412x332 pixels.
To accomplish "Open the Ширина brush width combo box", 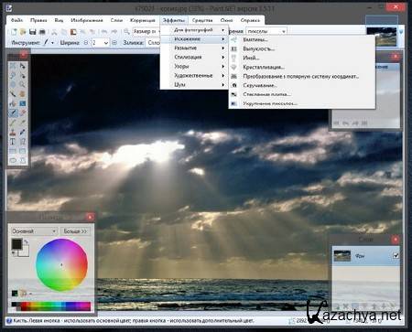I will coord(101,43).
